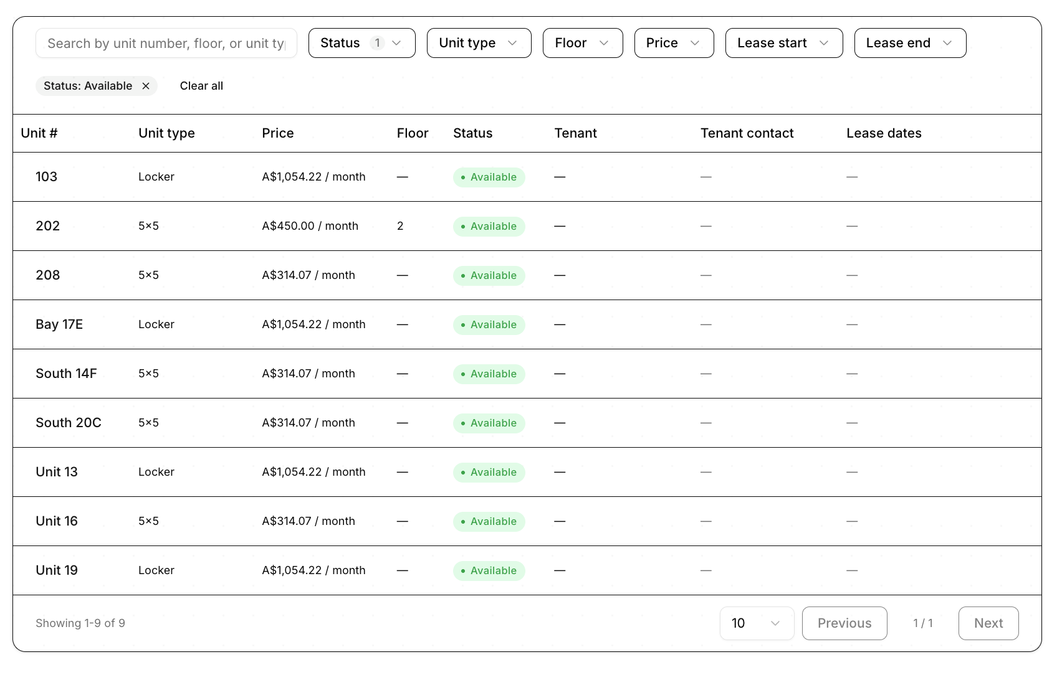Click the Available status badge for Unit 19
Image resolution: width=1057 pixels, height=675 pixels.
pyautogui.click(x=489, y=570)
